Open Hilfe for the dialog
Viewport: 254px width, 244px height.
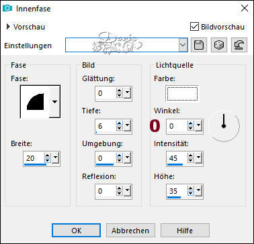point(185,231)
